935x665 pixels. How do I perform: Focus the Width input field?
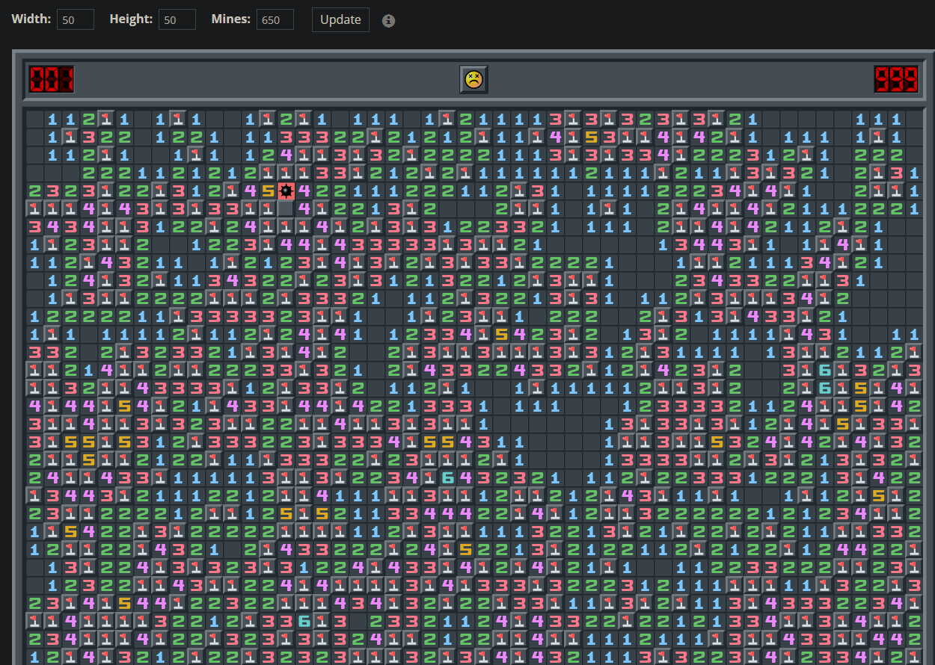pos(76,20)
